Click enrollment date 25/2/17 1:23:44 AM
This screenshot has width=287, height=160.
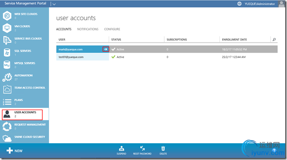(x=234, y=57)
